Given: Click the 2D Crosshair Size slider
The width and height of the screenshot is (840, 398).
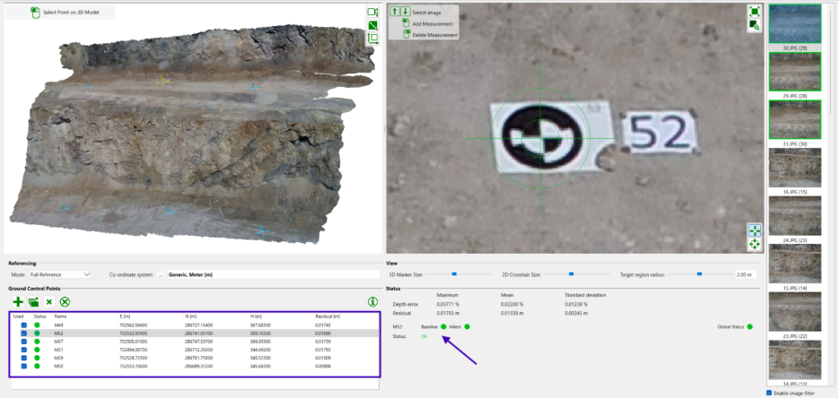Looking at the screenshot, I should coord(571,274).
